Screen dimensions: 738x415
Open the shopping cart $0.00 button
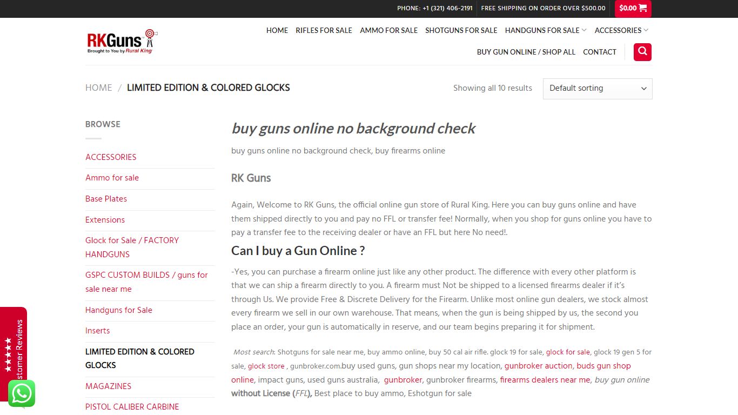[x=633, y=9]
